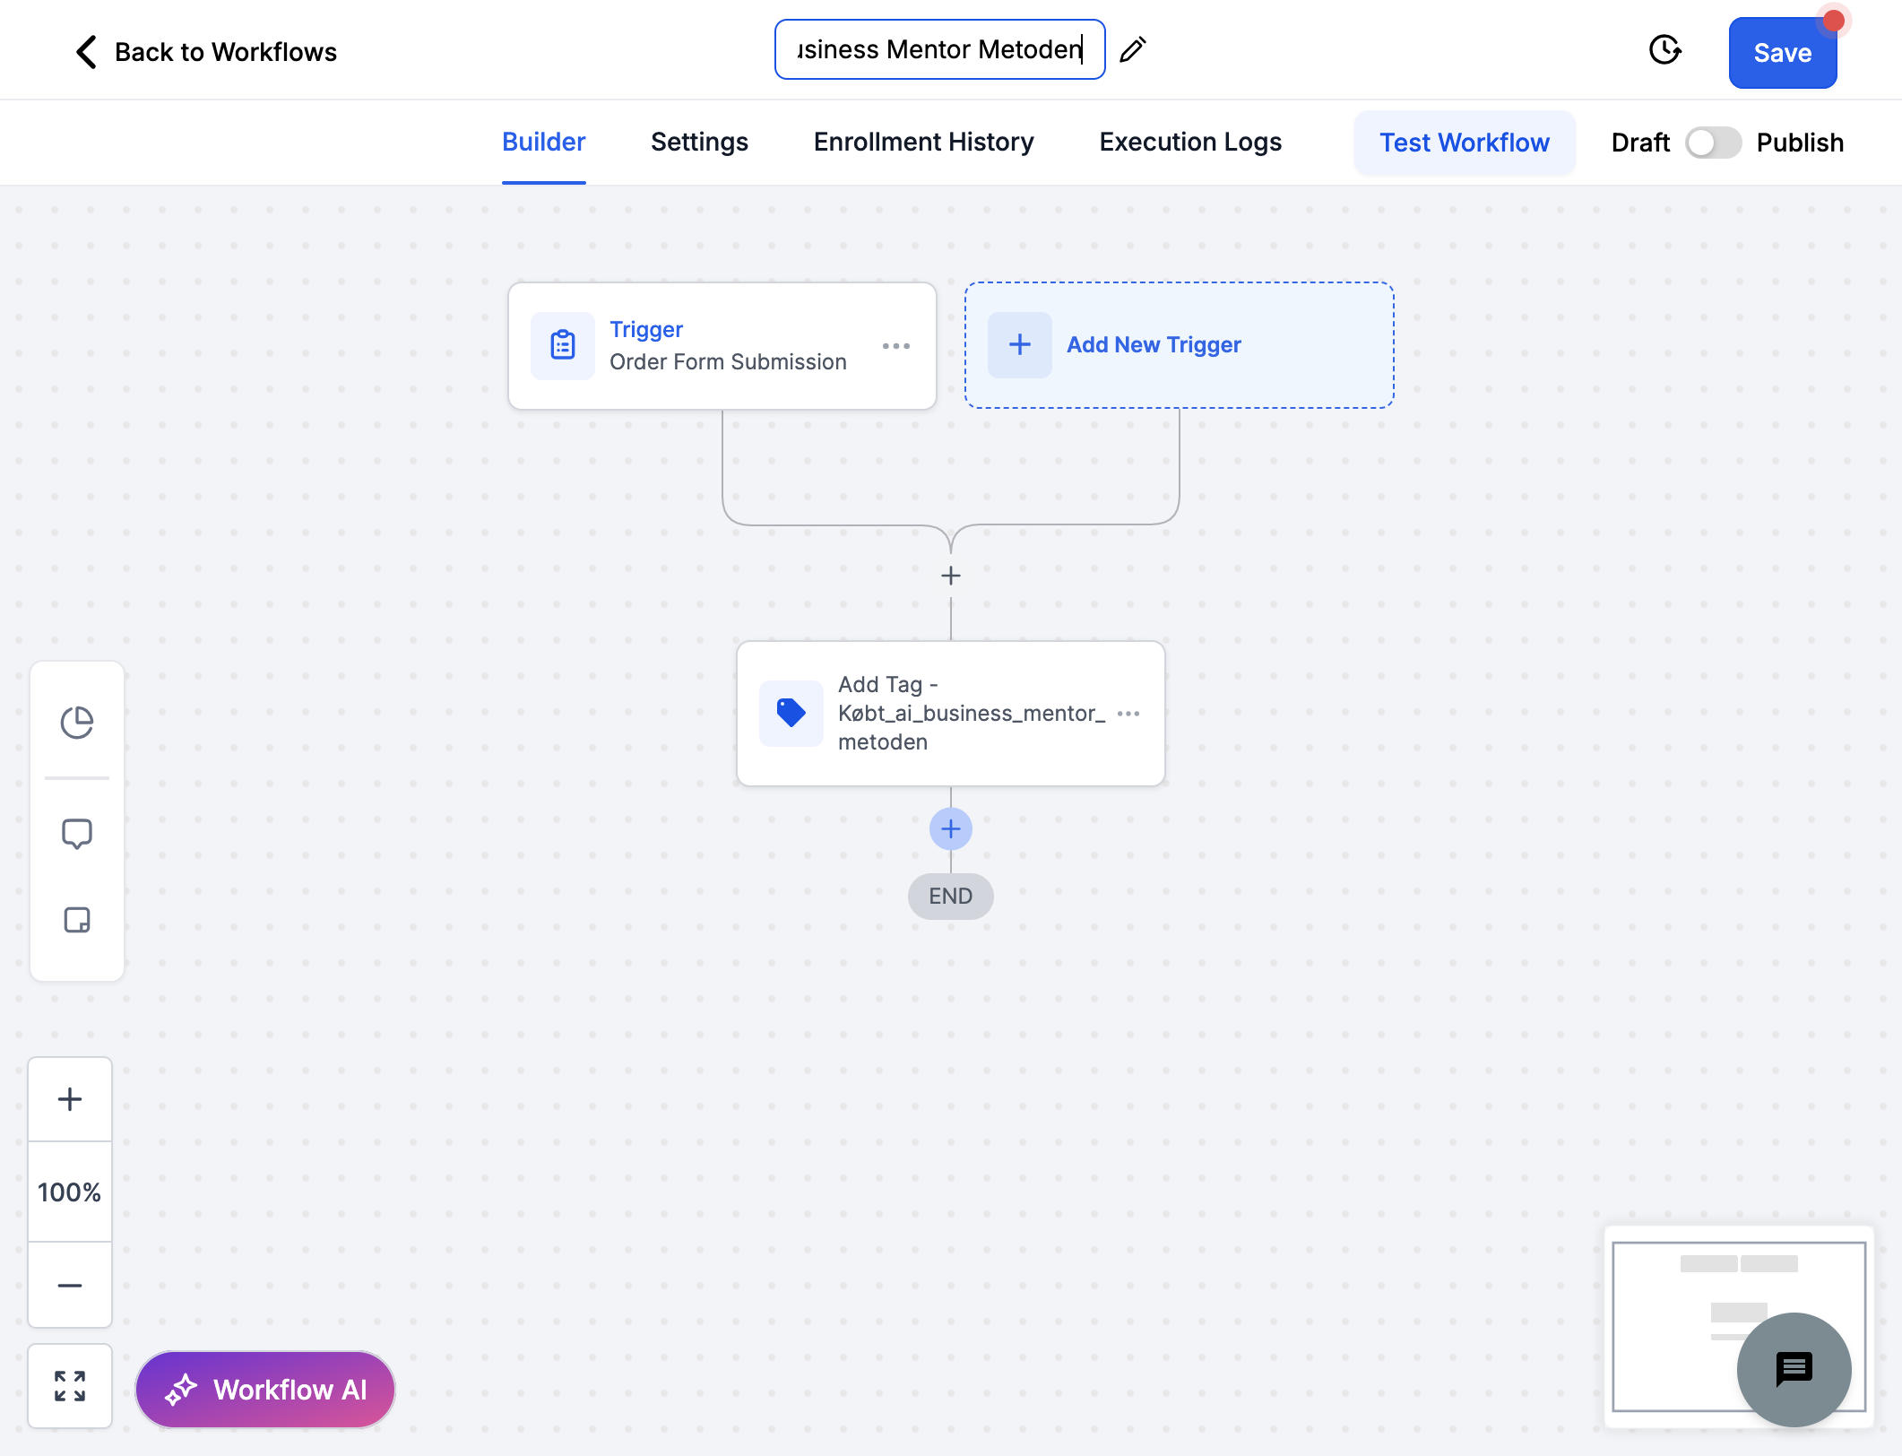Click the pencil icon to rename workflow
Viewport: 1902px width, 1456px height.
tap(1133, 49)
